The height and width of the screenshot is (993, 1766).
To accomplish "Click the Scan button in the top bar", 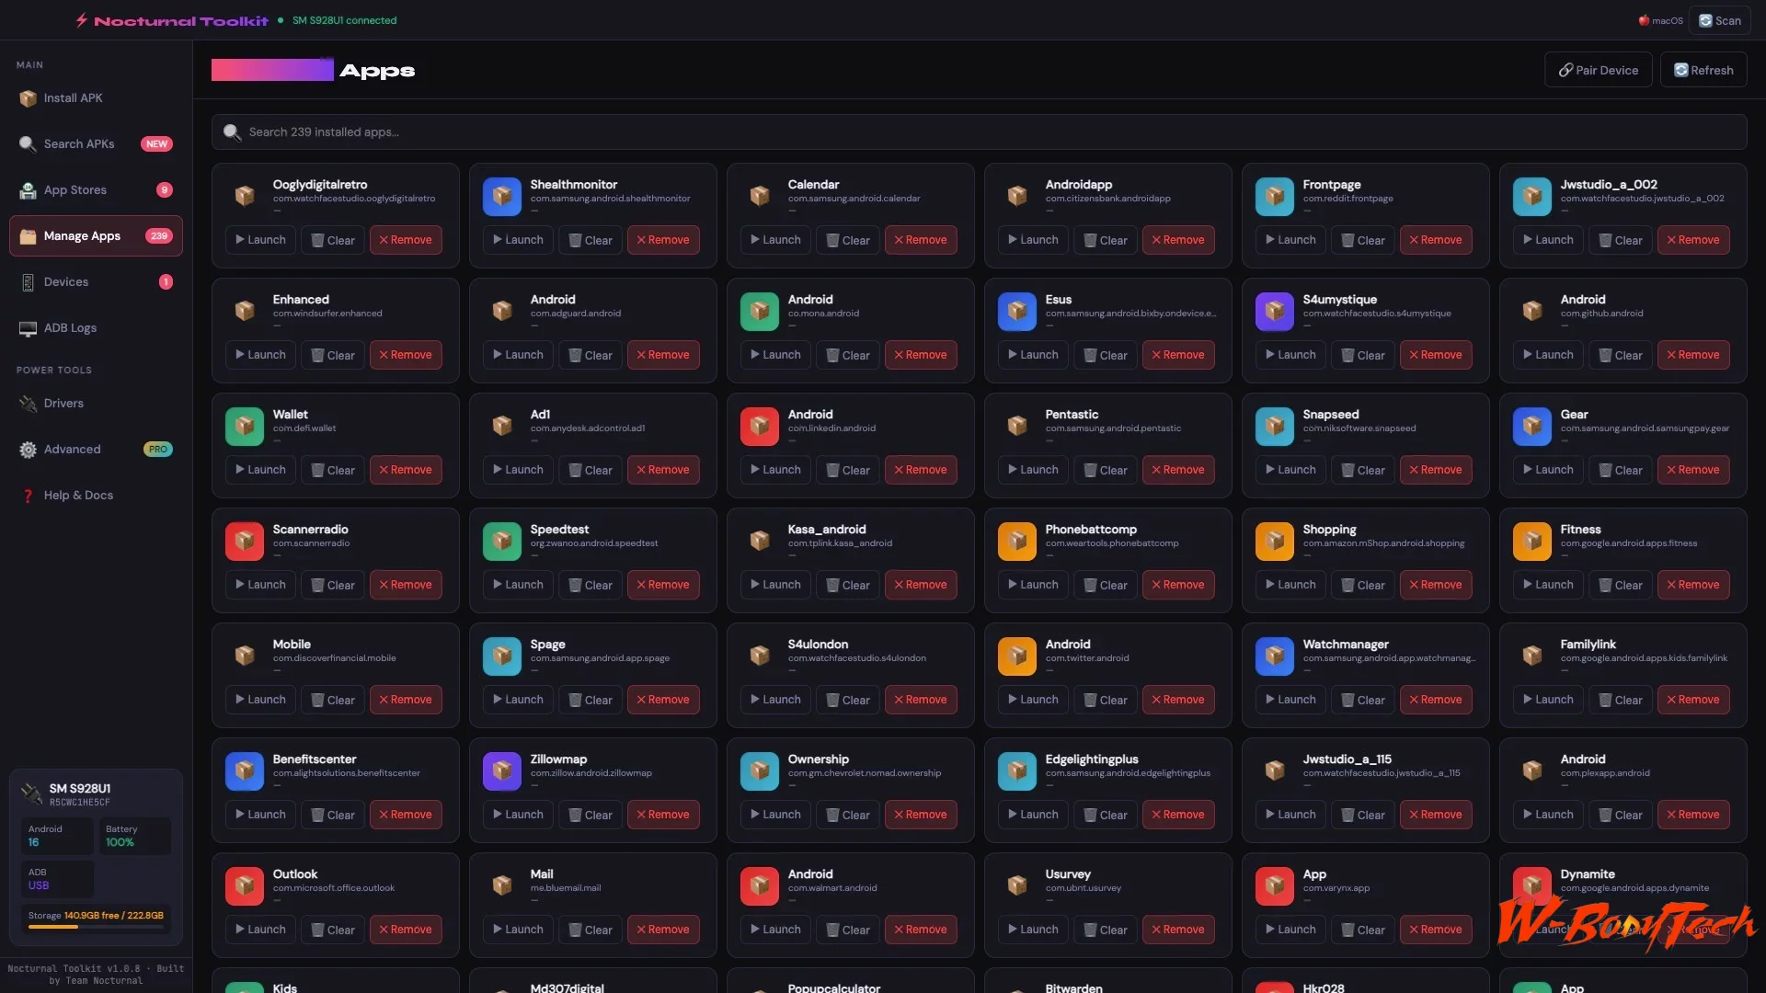I will coord(1719,20).
